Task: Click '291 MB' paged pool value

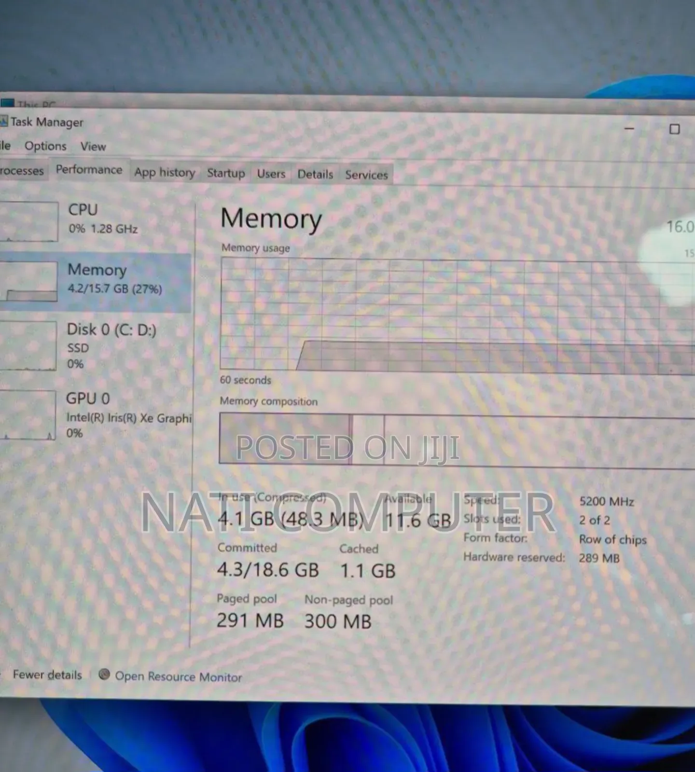Action: pyautogui.click(x=250, y=620)
